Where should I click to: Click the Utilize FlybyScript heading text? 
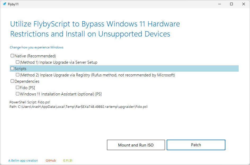[x=95, y=29]
